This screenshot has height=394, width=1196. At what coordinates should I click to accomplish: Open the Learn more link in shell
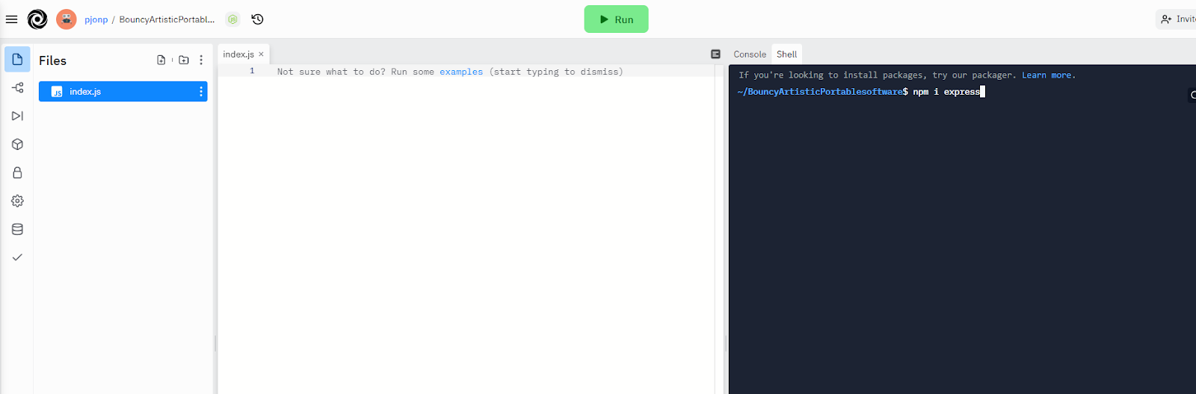tap(1047, 75)
